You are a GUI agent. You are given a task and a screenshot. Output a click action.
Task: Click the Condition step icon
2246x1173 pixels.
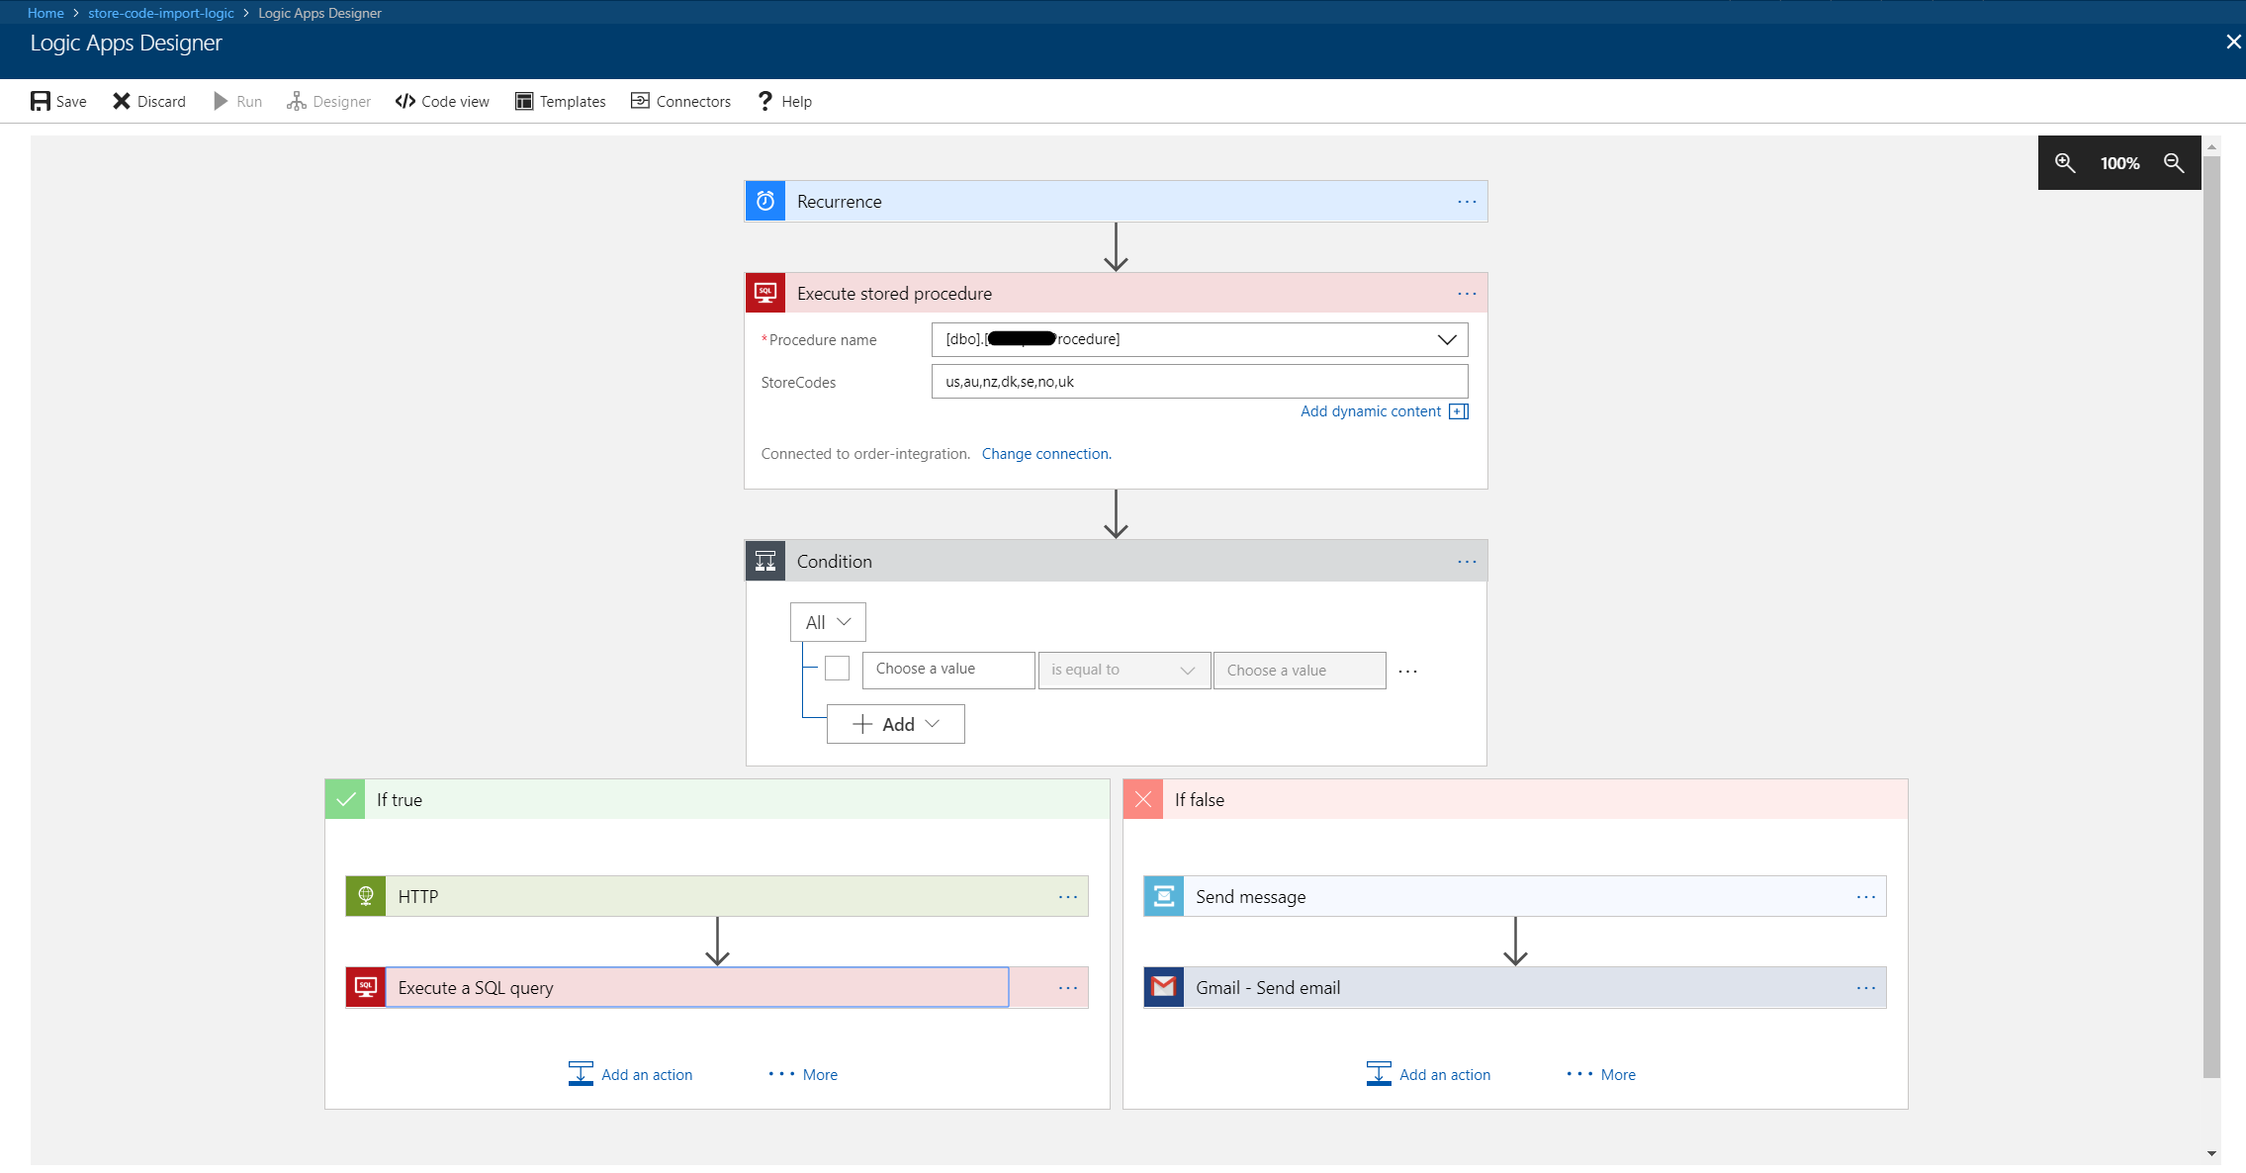(764, 561)
